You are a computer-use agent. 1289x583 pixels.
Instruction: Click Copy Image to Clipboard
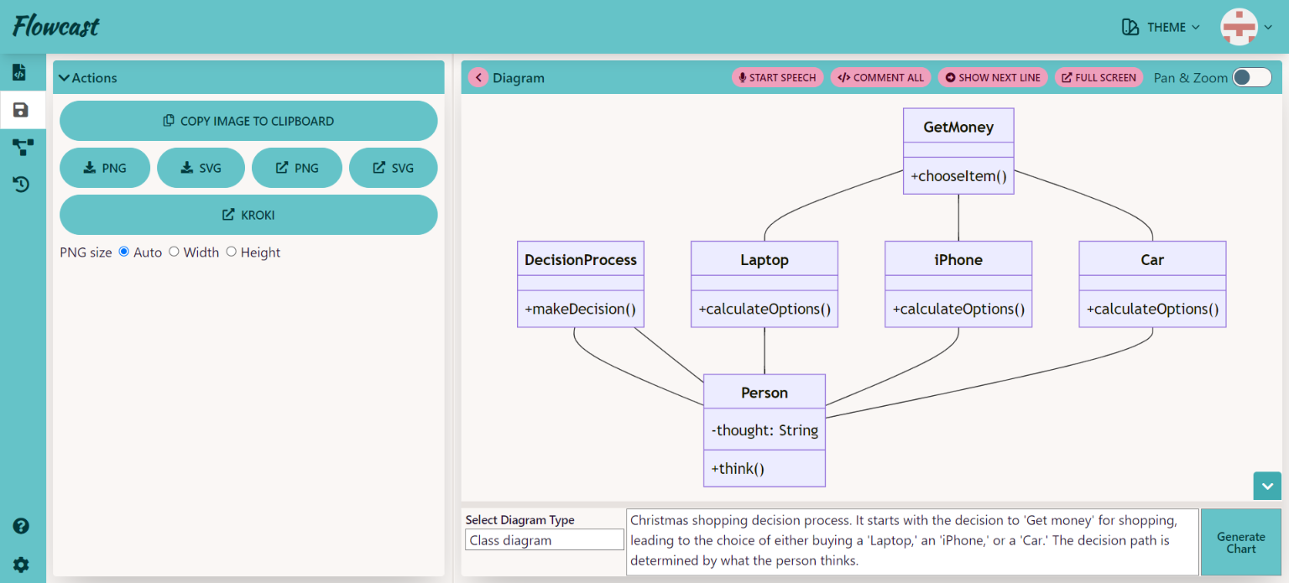(248, 121)
